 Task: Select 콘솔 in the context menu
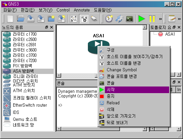coord(134,83)
